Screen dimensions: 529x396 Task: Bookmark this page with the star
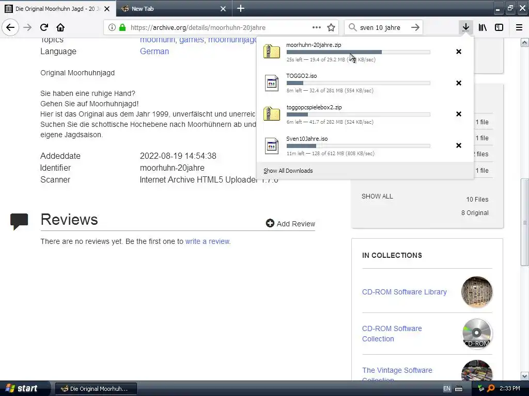331,27
